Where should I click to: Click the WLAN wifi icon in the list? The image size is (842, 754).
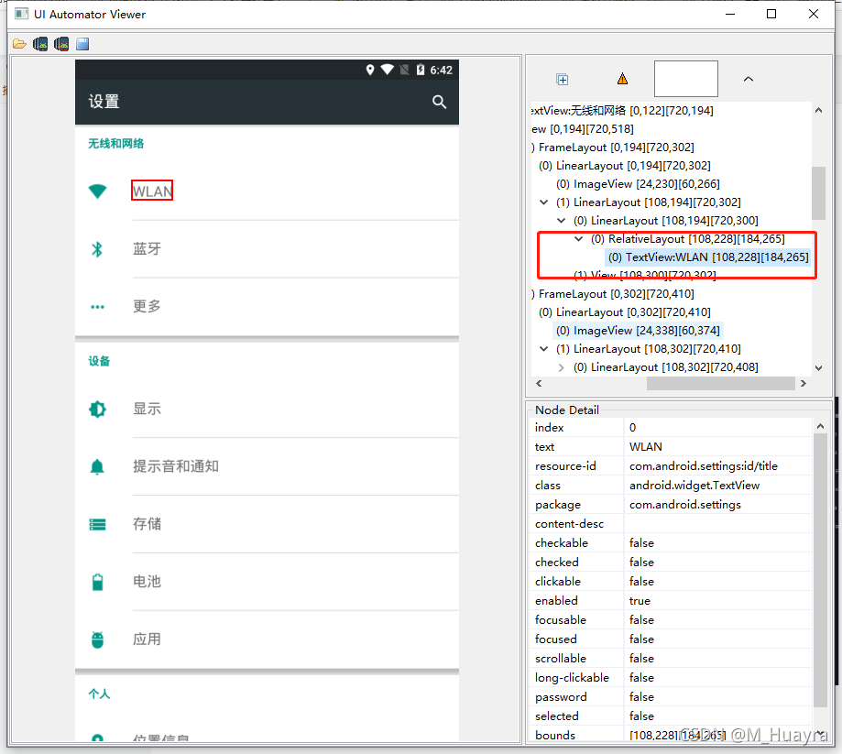(98, 191)
